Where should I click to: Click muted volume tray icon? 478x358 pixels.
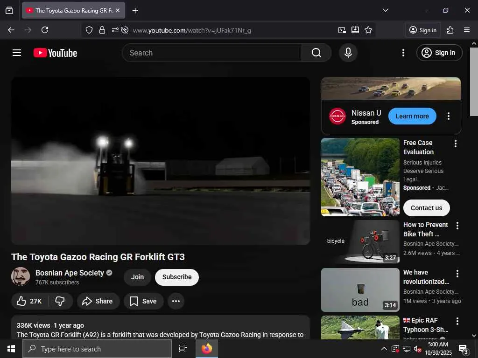tap(417, 349)
